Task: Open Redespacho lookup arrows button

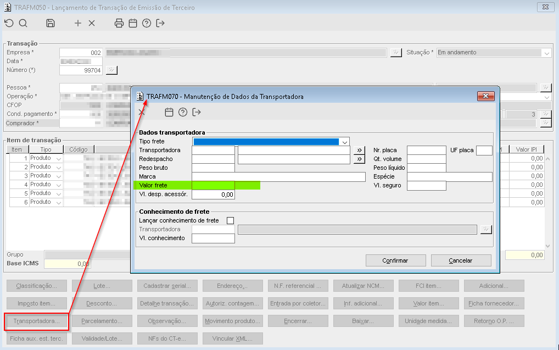Action: coord(359,159)
